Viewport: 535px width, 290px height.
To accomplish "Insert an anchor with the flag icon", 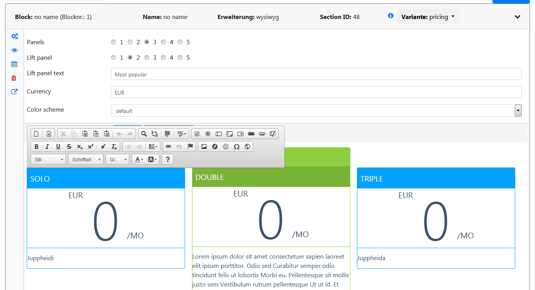I will pyautogui.click(x=190, y=147).
